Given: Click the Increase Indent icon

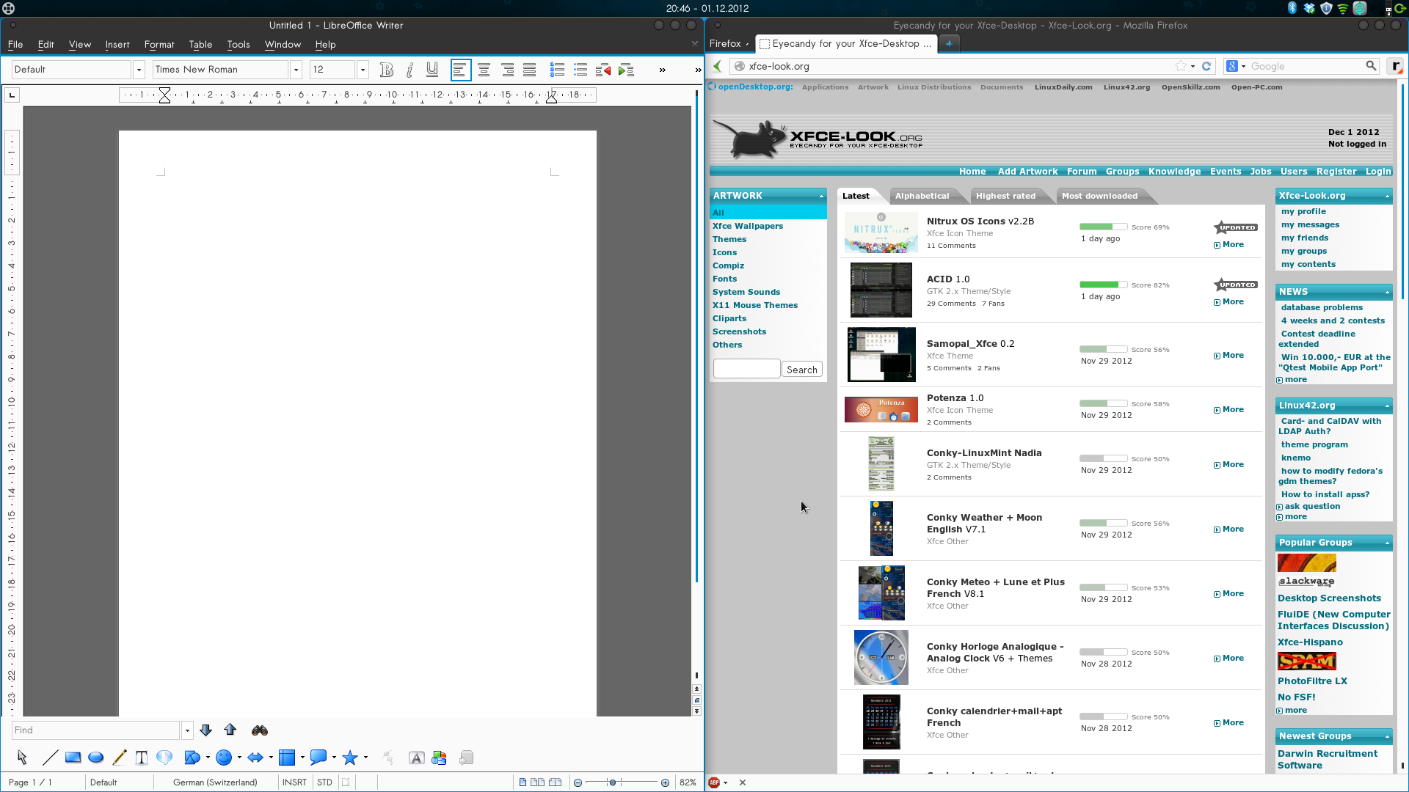Looking at the screenshot, I should [626, 70].
